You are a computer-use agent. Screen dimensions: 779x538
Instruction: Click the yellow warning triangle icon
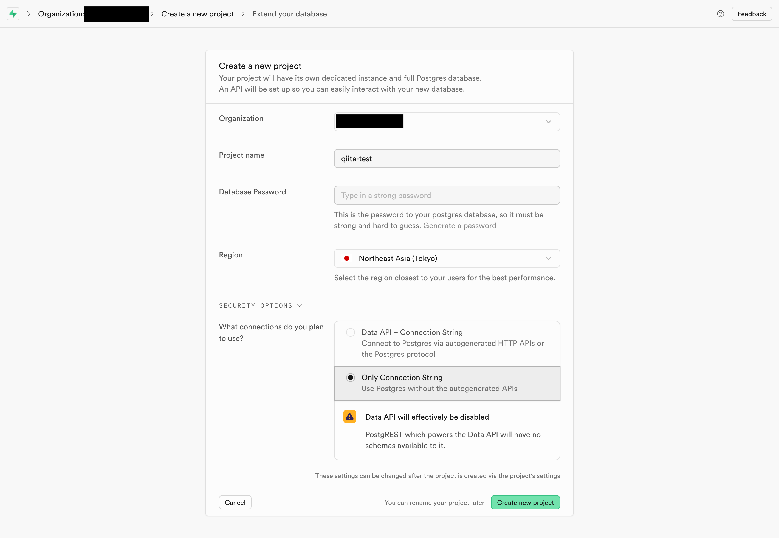click(x=349, y=417)
